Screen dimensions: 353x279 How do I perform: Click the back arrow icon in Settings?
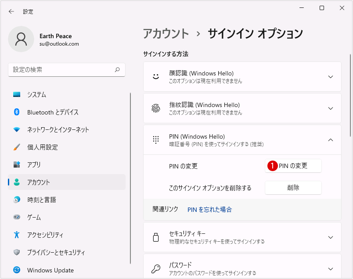tap(11, 11)
